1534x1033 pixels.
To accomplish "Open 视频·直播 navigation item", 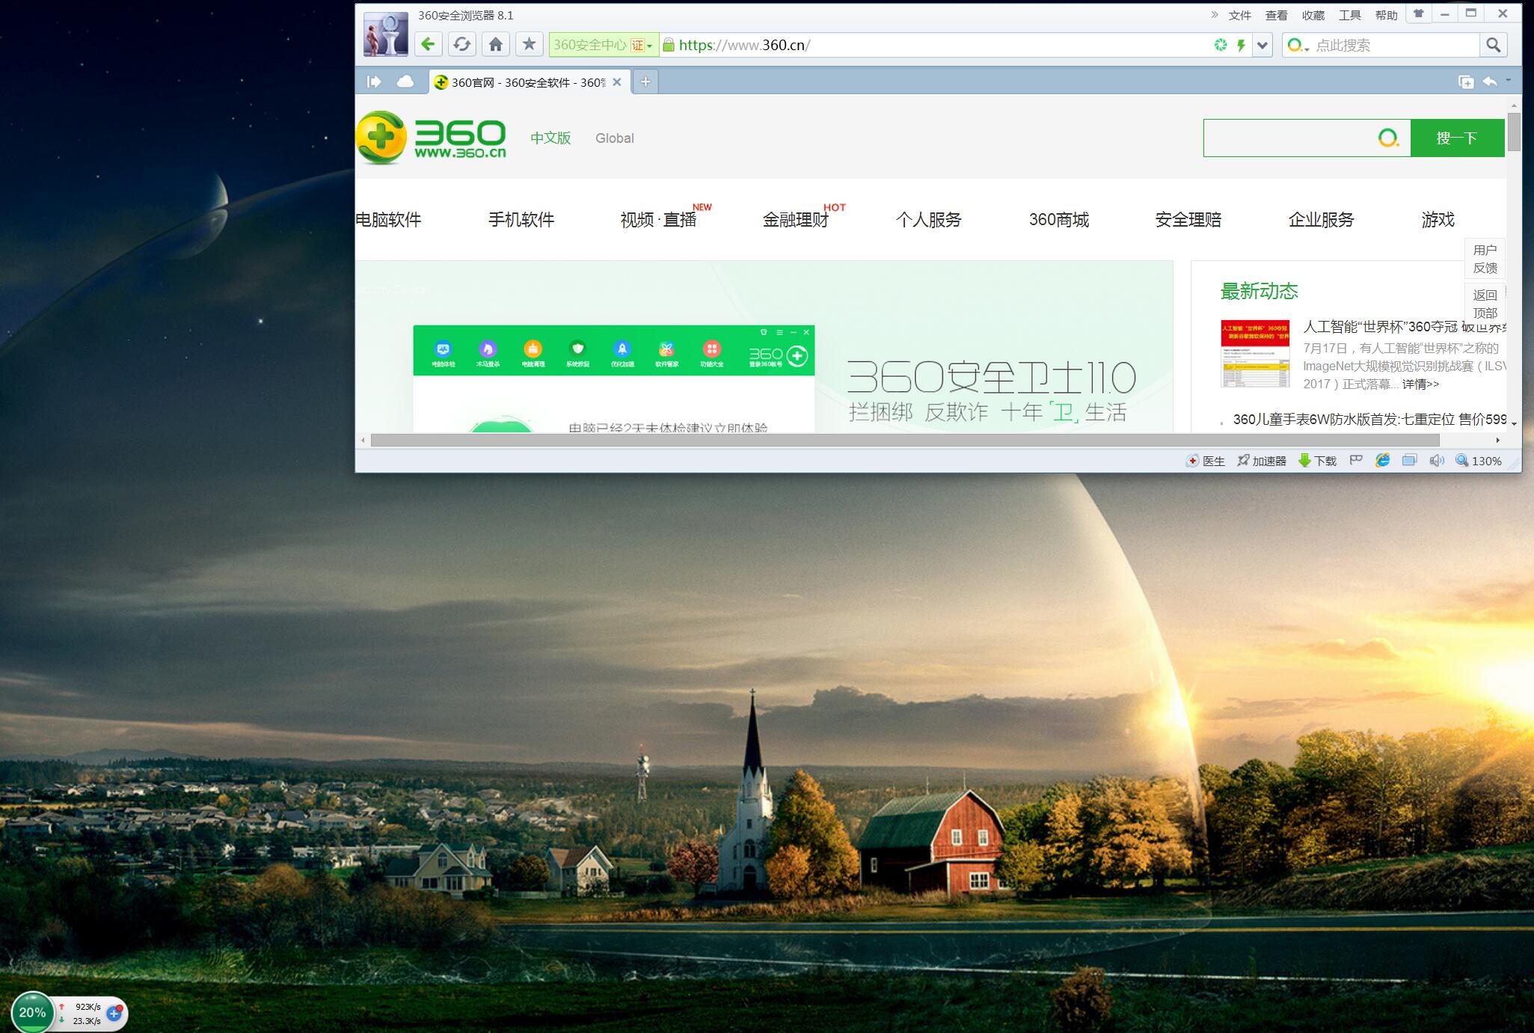I will [658, 220].
